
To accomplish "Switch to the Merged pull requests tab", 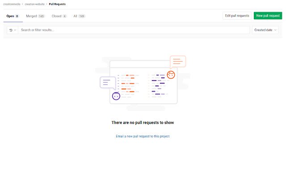I will 35,16.
